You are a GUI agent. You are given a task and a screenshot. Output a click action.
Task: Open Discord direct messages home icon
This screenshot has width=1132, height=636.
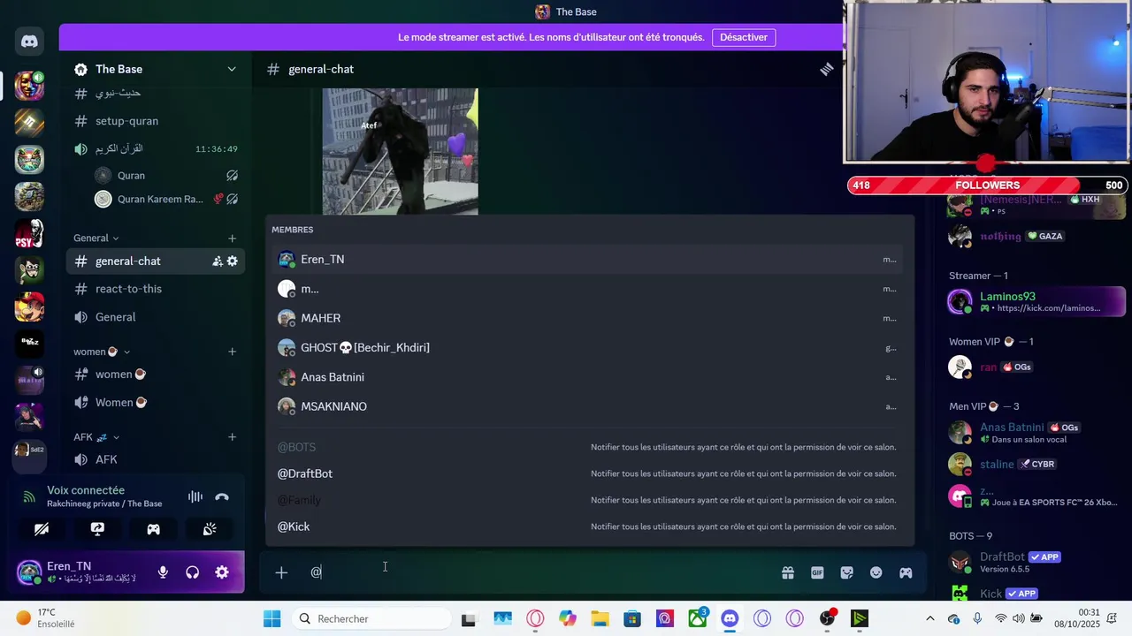coord(29,42)
